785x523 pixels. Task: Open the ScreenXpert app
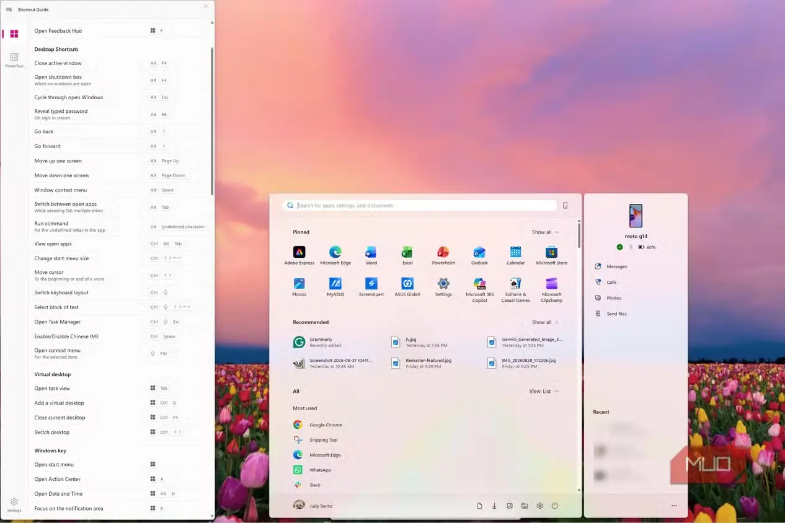coord(371,287)
